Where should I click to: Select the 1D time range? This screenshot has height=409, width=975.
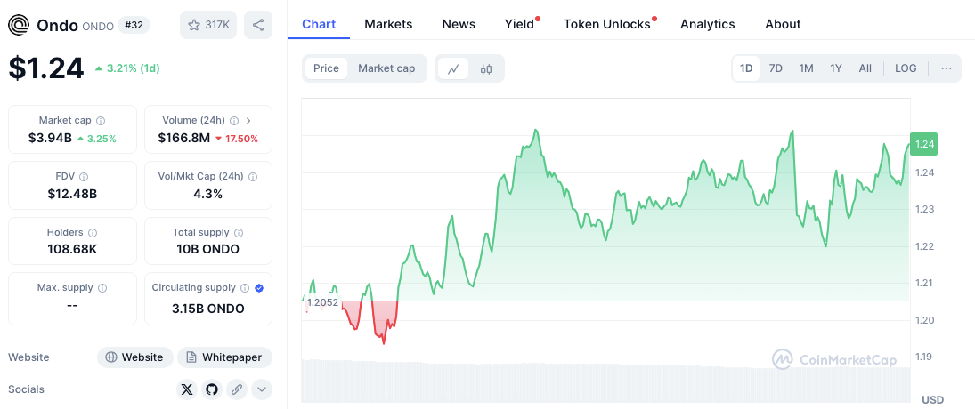pos(746,68)
